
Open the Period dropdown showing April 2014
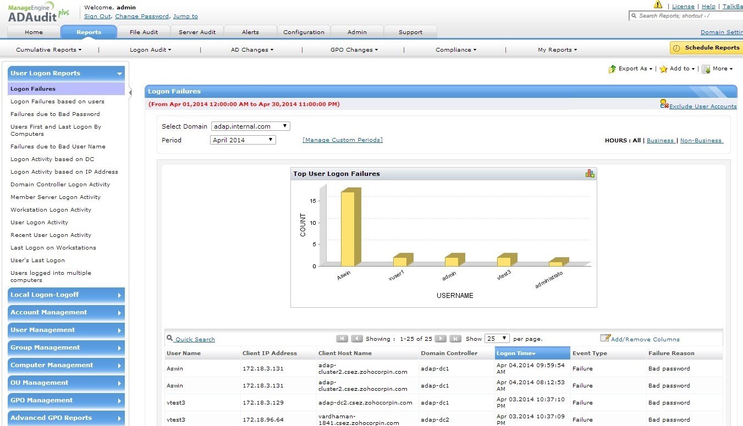(x=243, y=140)
